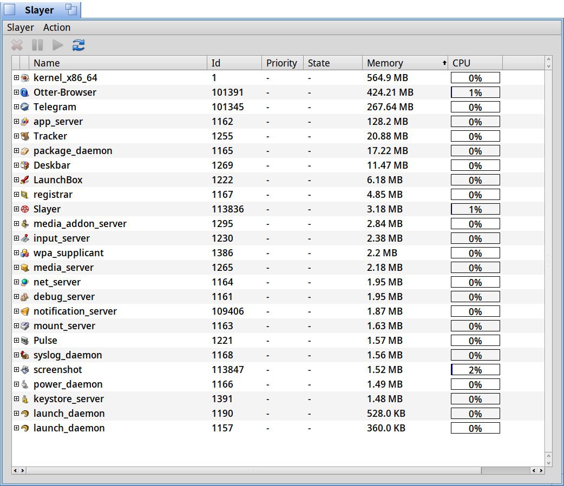Expand the keystore_server row

pyautogui.click(x=16, y=399)
